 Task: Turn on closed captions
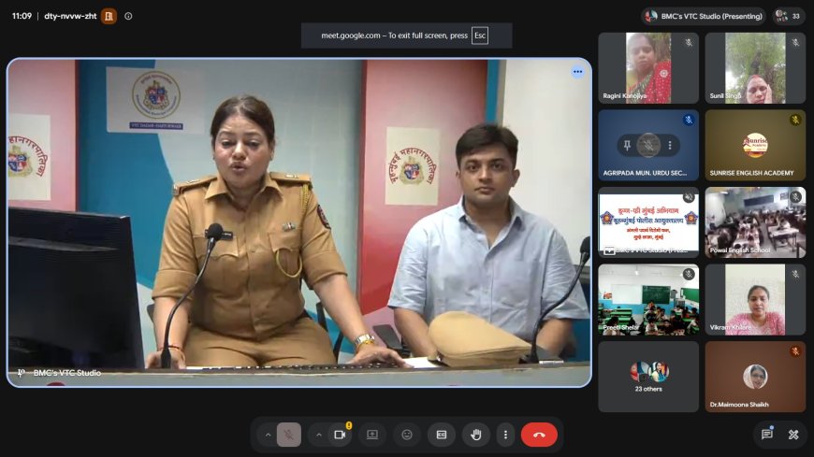click(x=442, y=435)
